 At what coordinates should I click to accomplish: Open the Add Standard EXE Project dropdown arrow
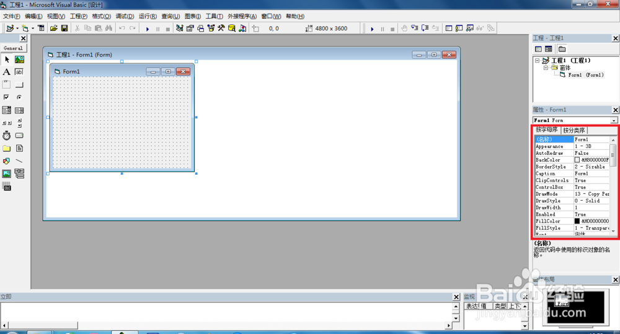tap(17, 29)
